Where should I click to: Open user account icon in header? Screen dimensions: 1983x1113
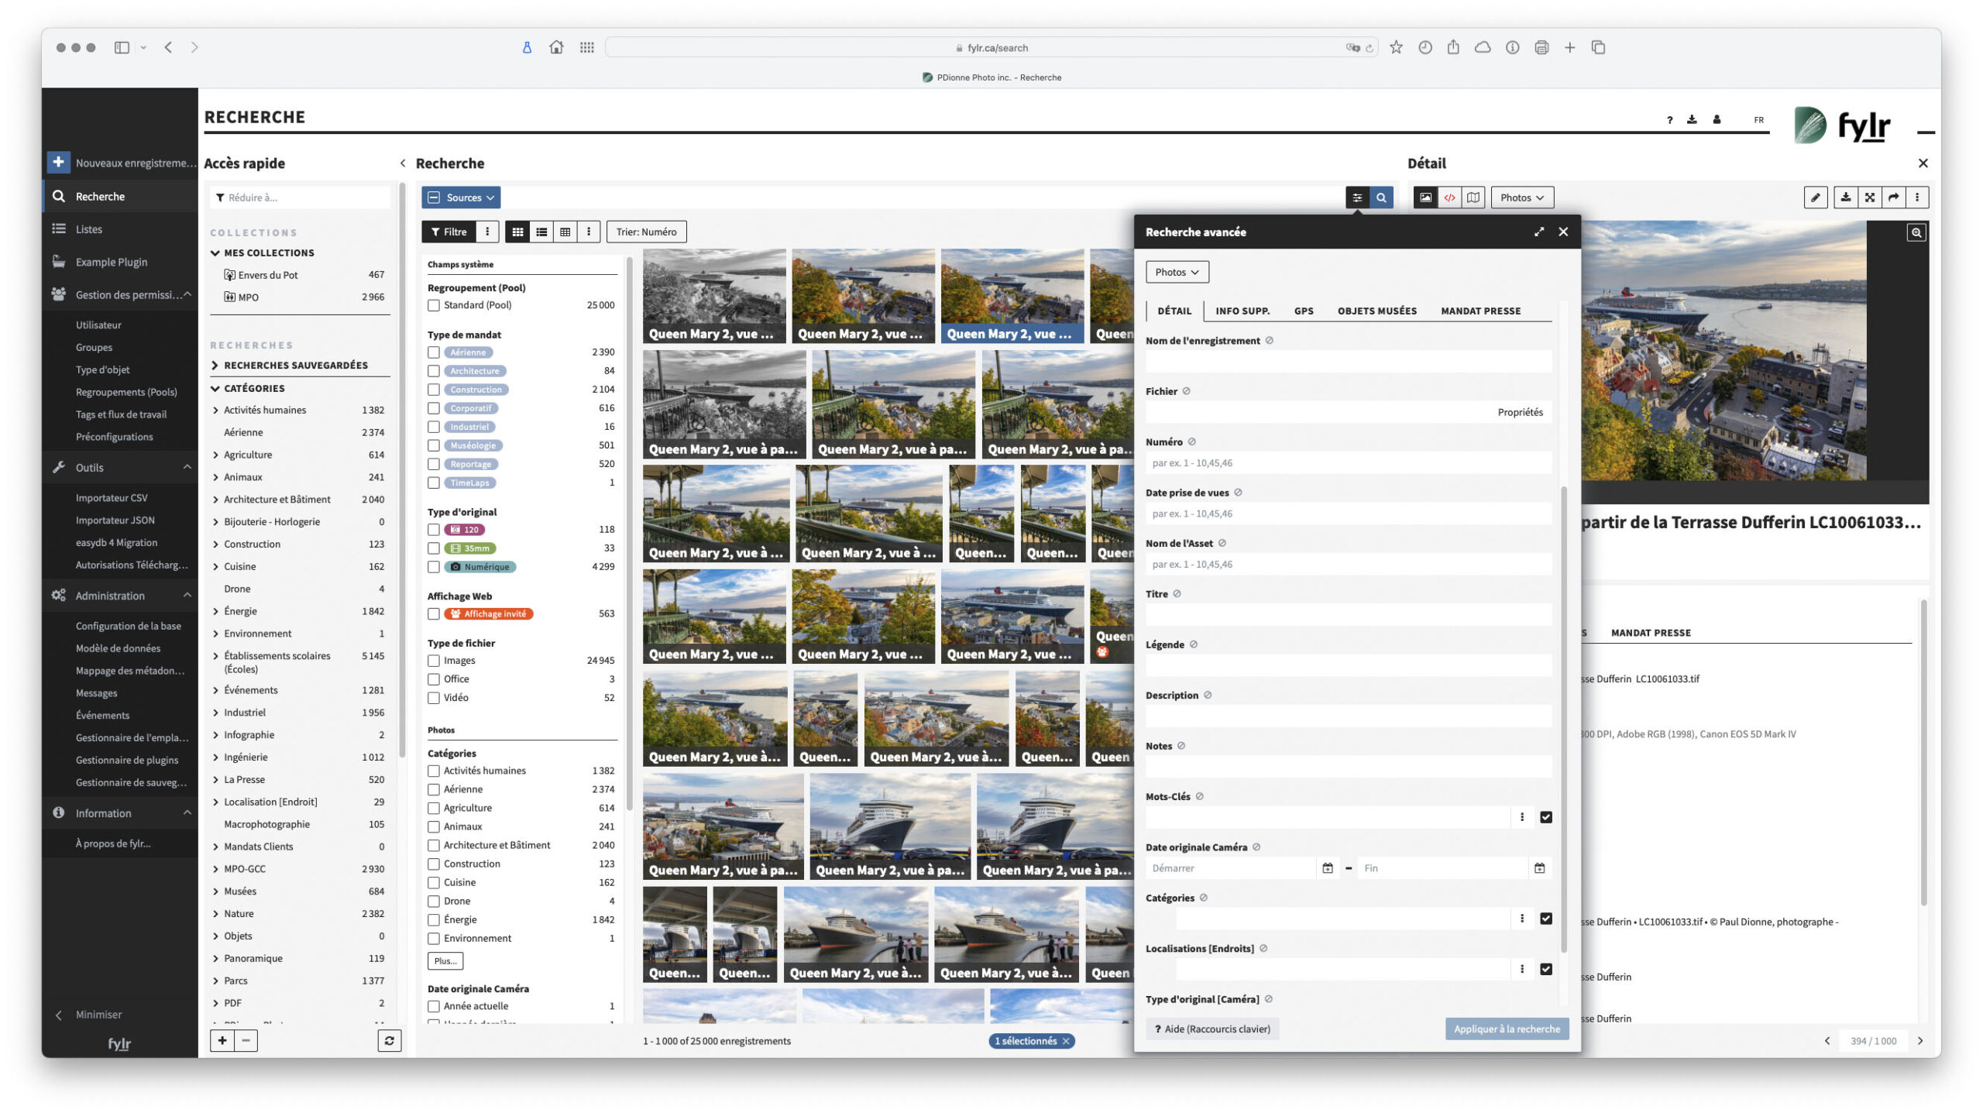(1717, 120)
